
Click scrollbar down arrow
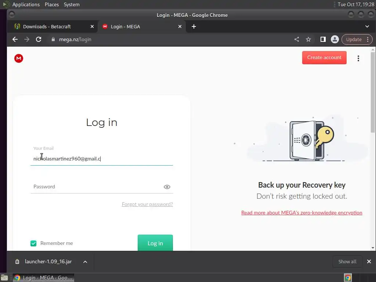pos(373,248)
